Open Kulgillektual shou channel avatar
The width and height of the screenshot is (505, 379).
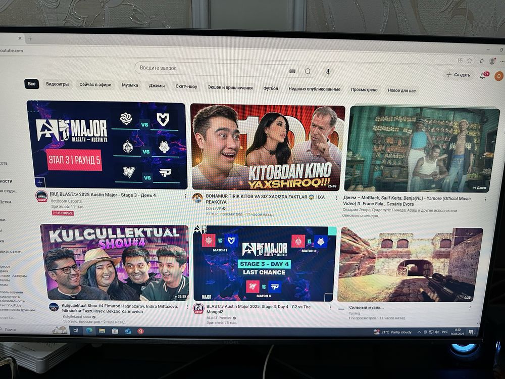(x=54, y=307)
